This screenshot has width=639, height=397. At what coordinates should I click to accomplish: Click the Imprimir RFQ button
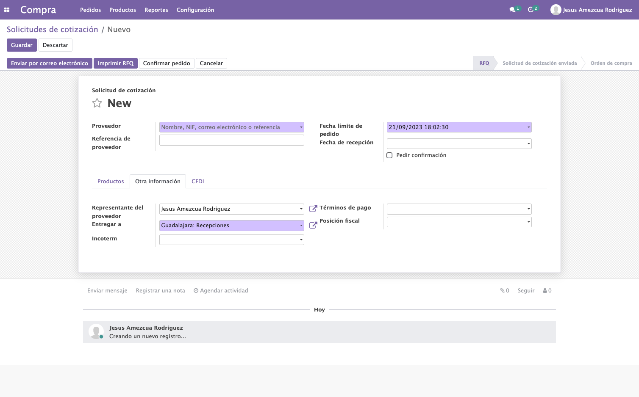click(x=116, y=63)
